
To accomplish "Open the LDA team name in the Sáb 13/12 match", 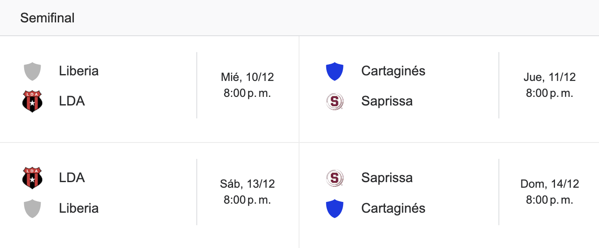I will (x=72, y=177).
